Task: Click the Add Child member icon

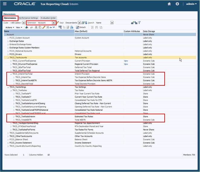Action: (27, 27)
